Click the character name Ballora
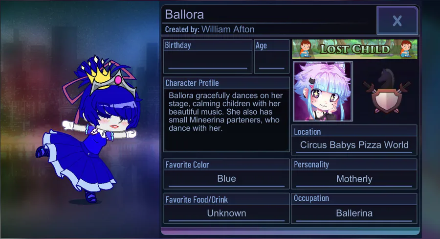Screen dimensions: 440x239 pos(184,15)
